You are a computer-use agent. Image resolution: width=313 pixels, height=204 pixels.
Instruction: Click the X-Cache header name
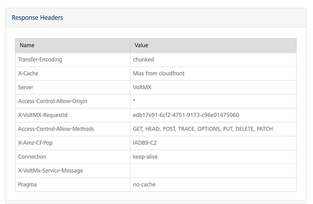28,74
